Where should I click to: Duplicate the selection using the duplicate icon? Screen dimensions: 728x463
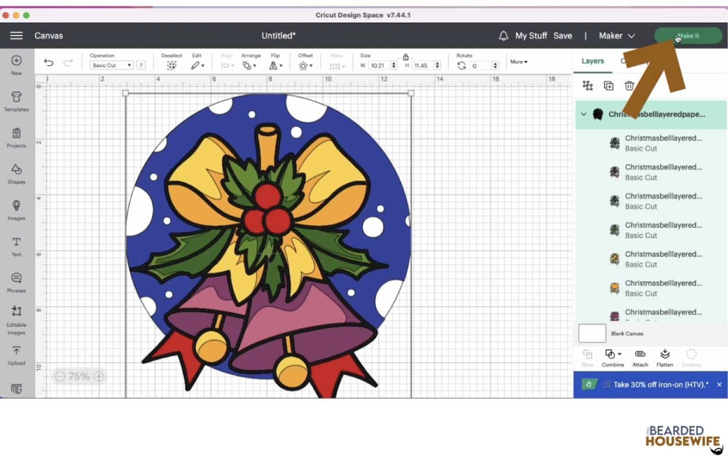[x=608, y=86]
